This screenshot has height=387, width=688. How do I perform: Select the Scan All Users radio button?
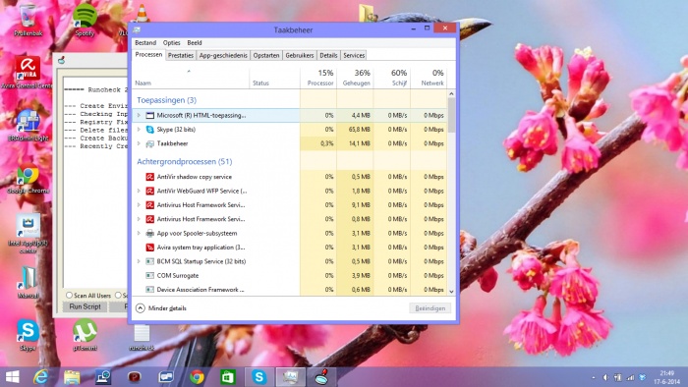[69, 295]
